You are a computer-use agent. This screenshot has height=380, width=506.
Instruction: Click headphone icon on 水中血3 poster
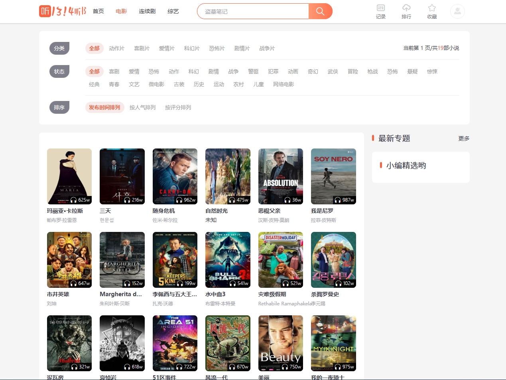232,283
